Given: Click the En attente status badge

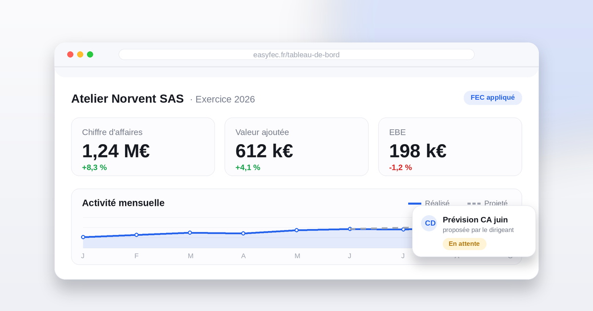Looking at the screenshot, I should click(465, 244).
